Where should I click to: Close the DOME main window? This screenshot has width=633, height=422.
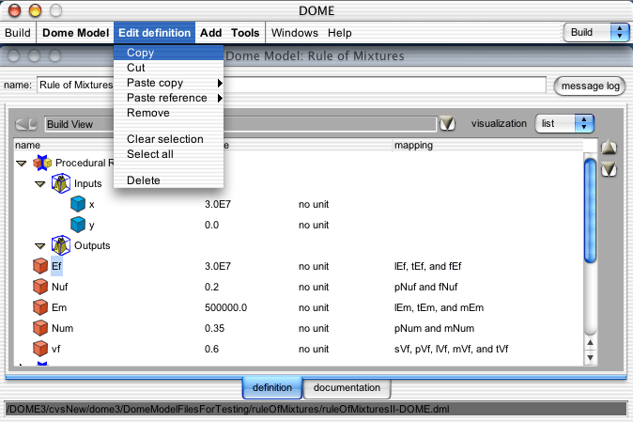(x=14, y=10)
